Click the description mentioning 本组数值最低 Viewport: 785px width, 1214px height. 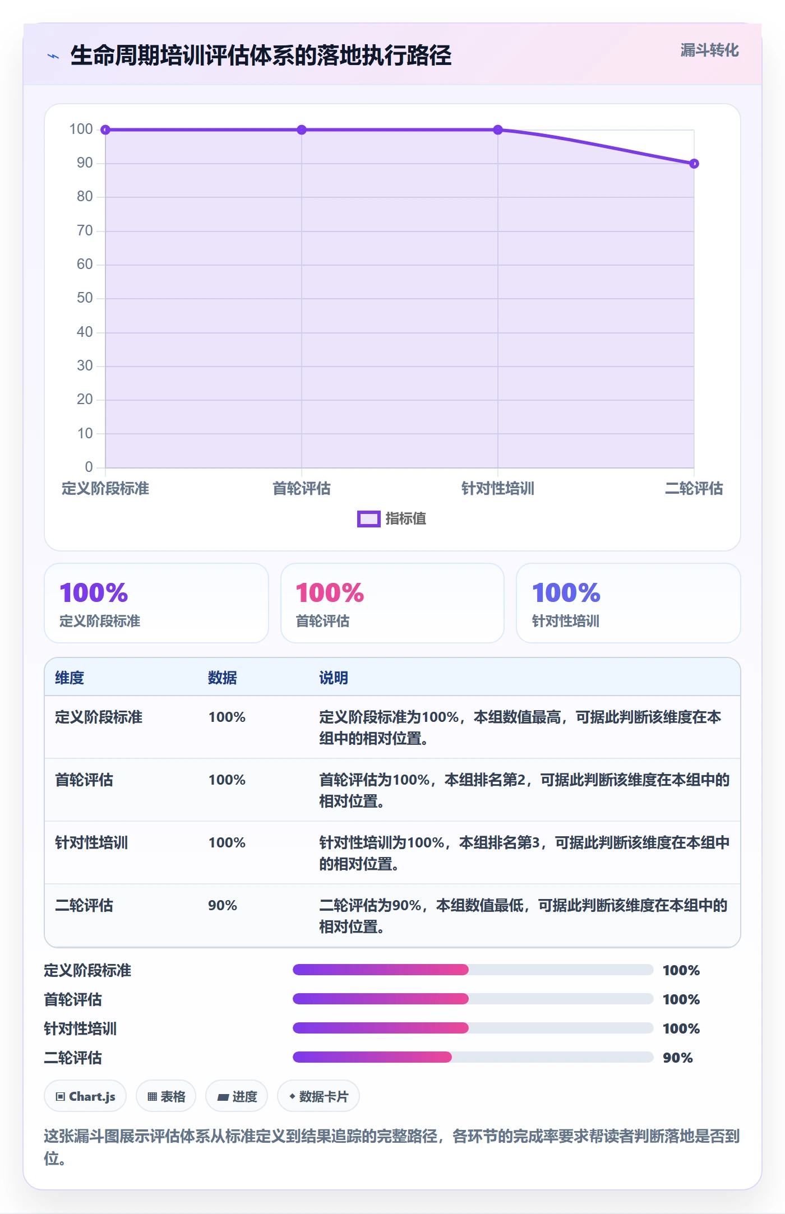click(x=523, y=916)
